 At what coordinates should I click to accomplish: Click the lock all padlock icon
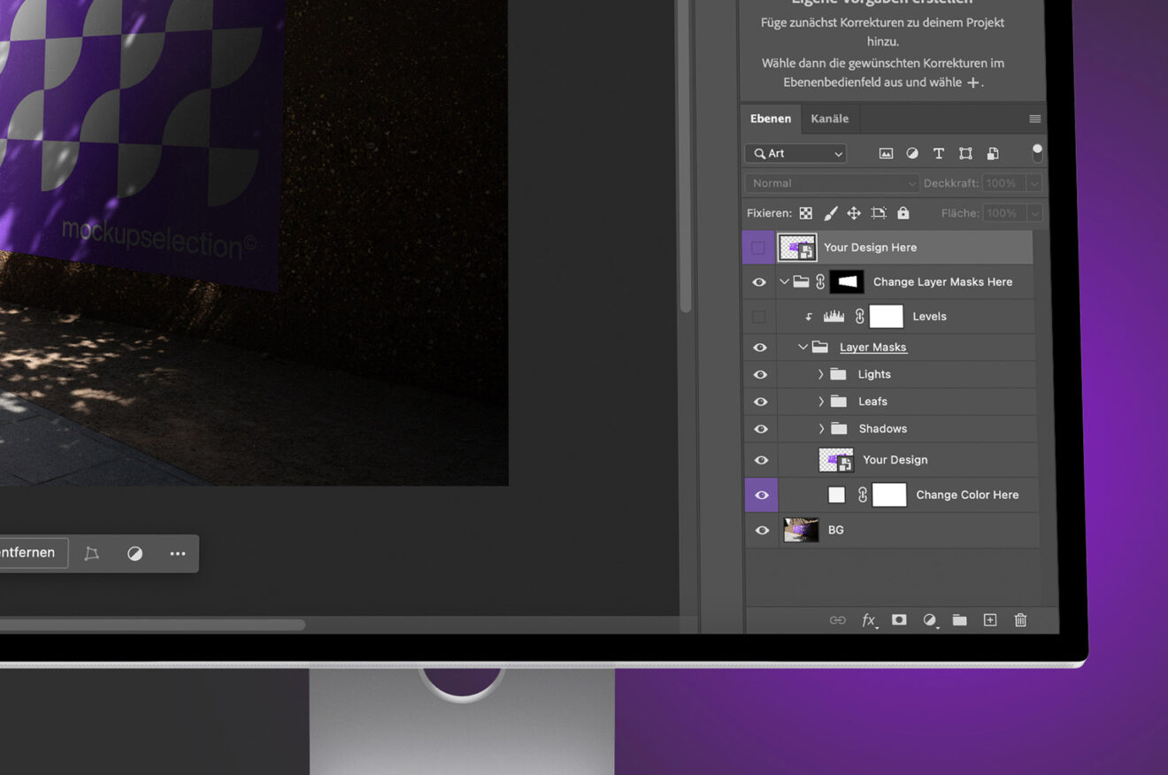click(x=903, y=213)
